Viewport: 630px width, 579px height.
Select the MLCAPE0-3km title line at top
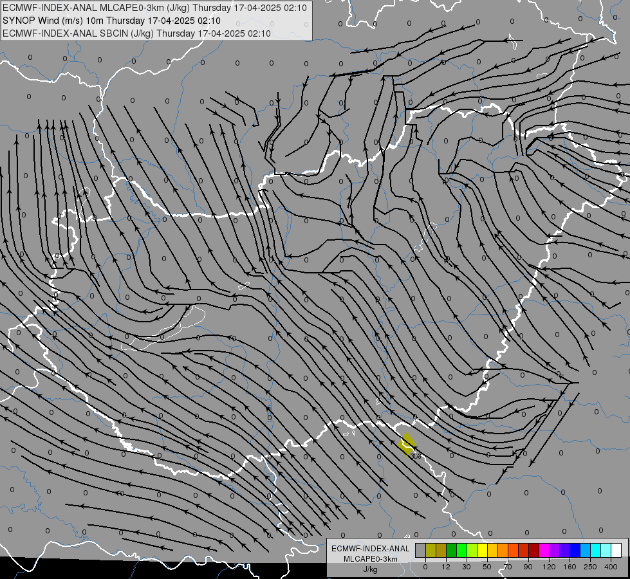154,8
